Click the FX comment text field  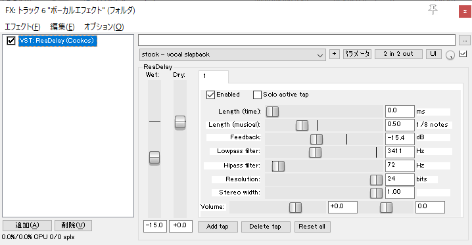[296, 40]
